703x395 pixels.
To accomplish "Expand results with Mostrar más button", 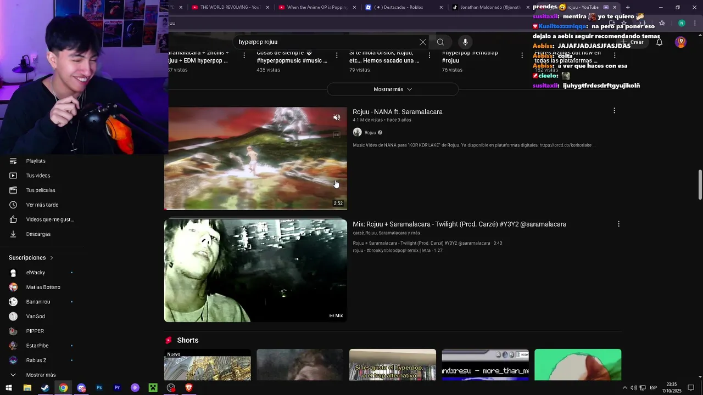I will click(x=393, y=89).
